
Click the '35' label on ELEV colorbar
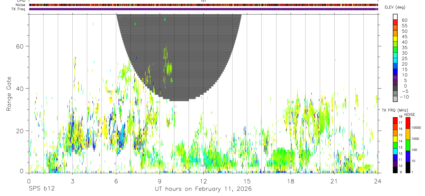405,48
